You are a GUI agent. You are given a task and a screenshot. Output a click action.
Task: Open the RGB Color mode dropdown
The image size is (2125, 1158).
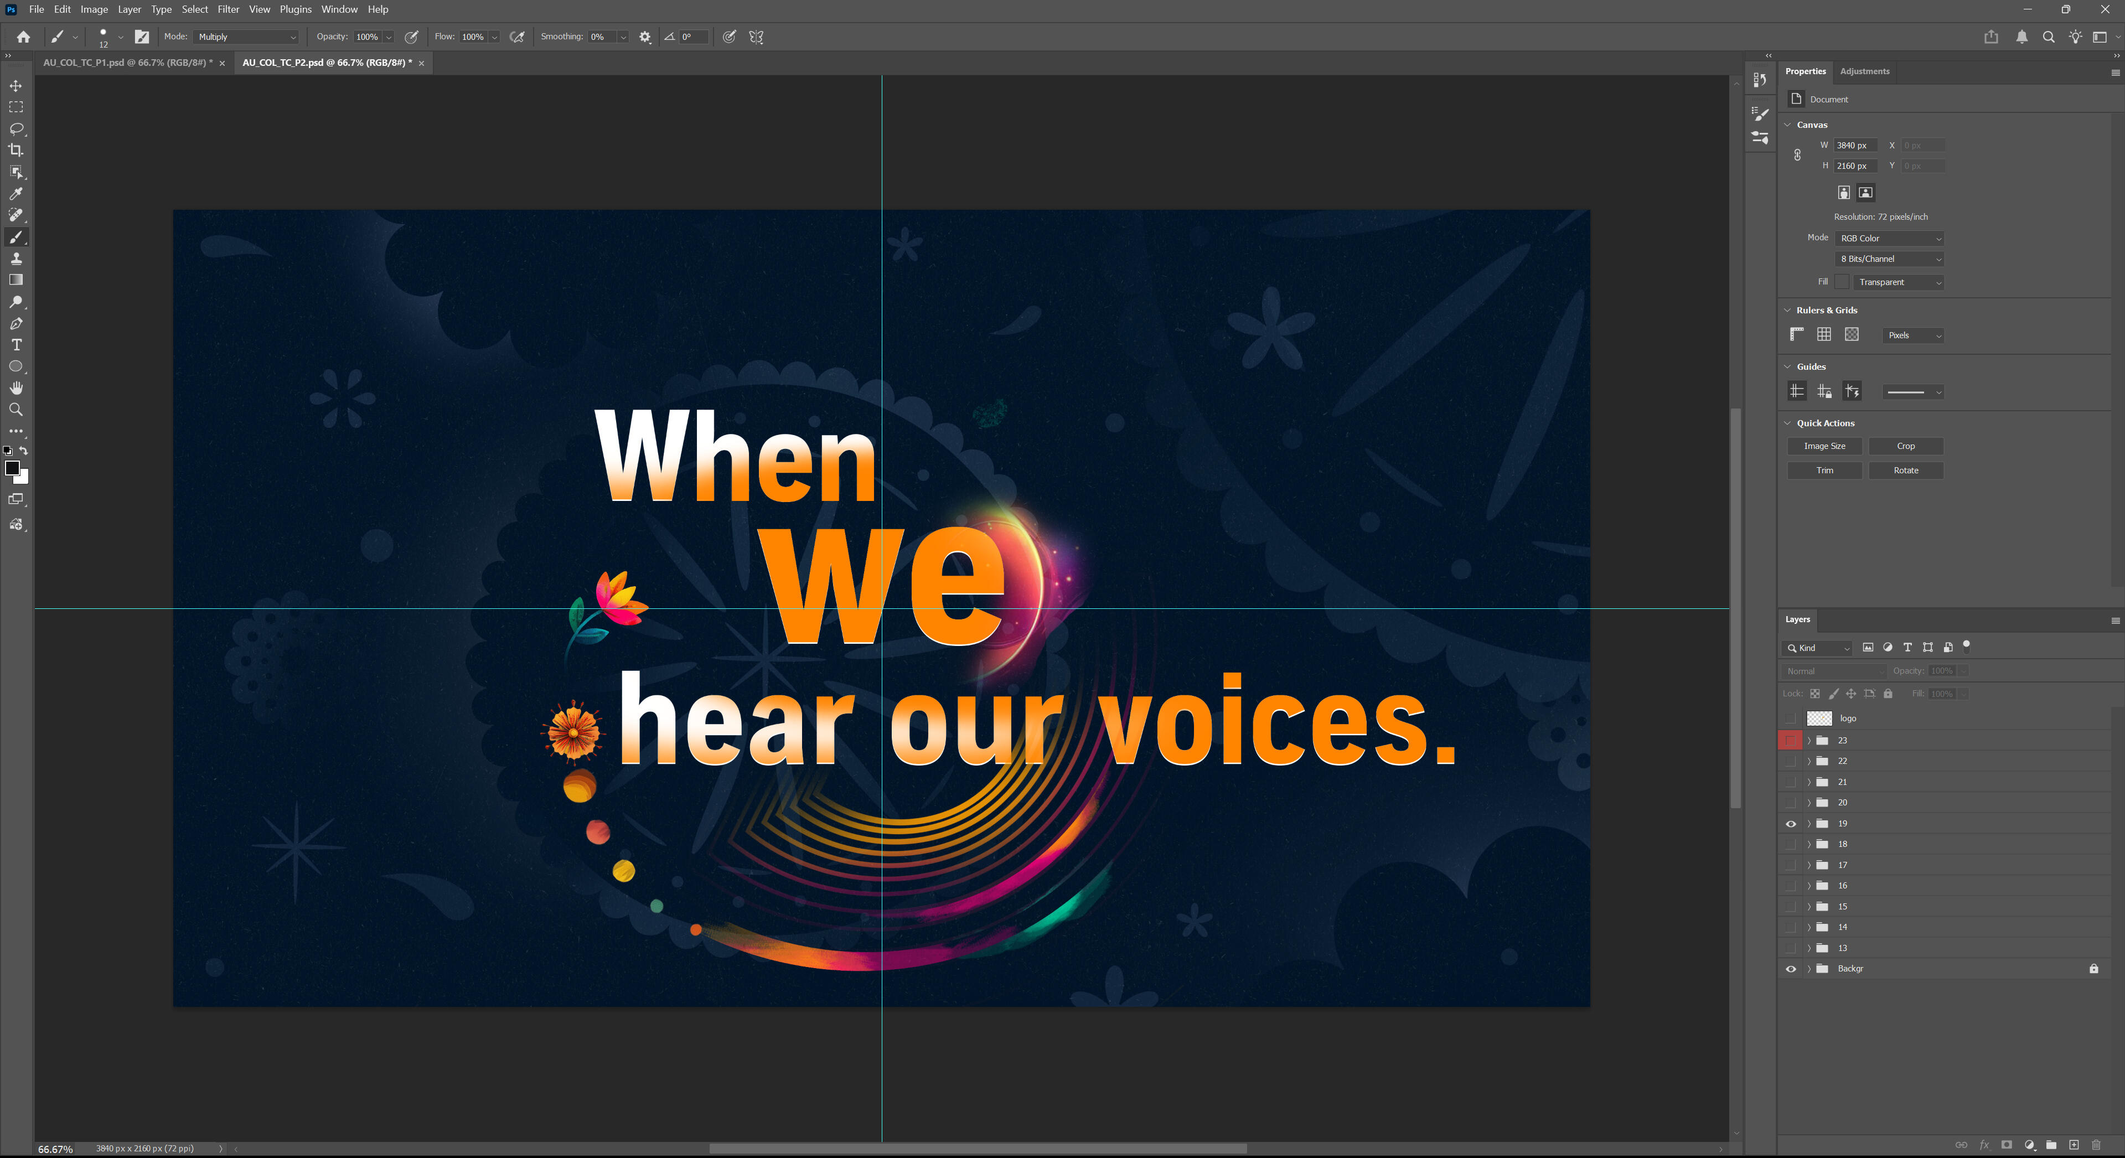(x=1890, y=239)
